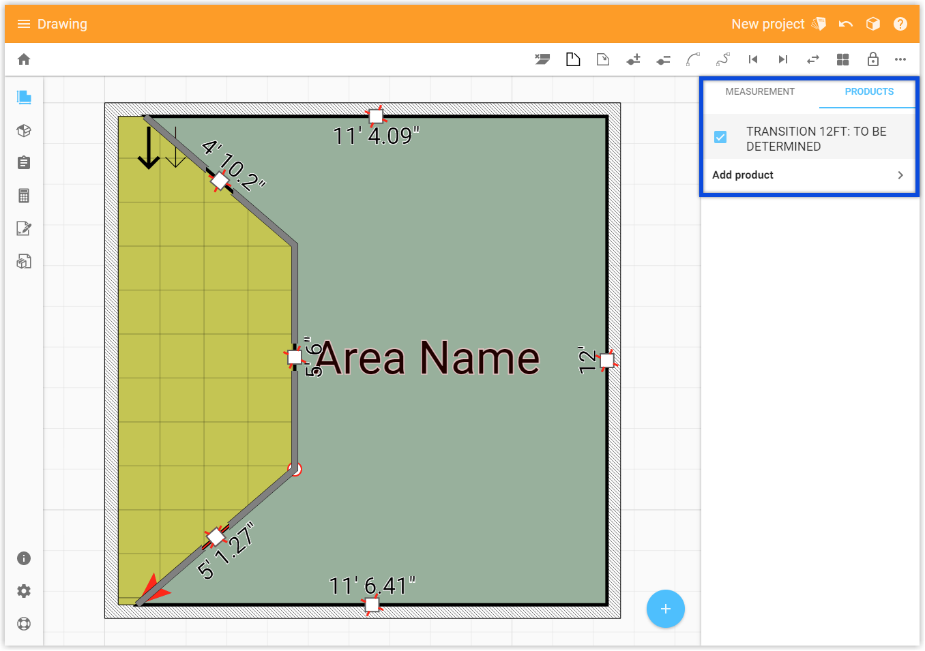Toggle the lock icon in the toolbar

[x=873, y=59]
